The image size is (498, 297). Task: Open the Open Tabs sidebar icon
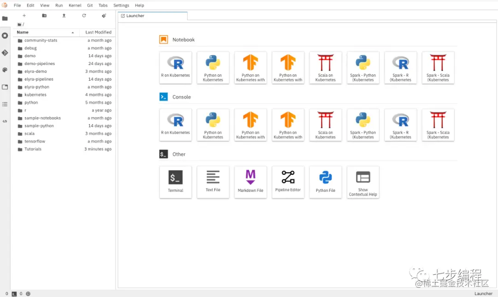pos(5,87)
